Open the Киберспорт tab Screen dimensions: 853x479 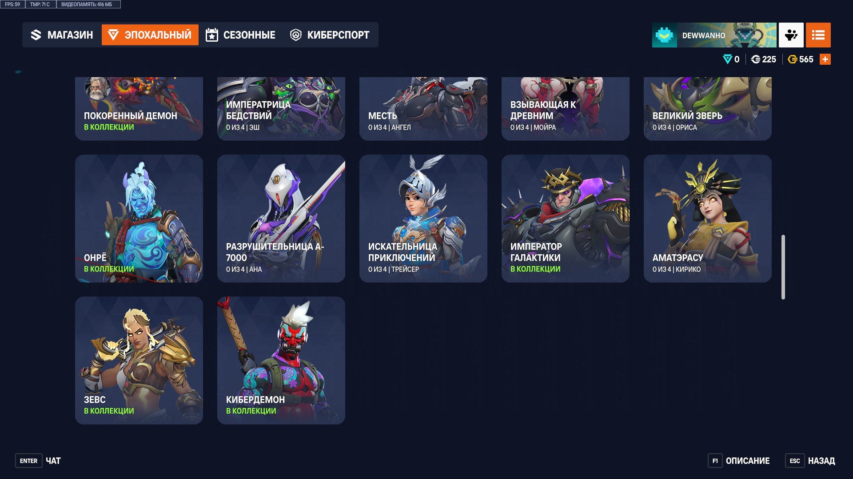click(x=330, y=35)
